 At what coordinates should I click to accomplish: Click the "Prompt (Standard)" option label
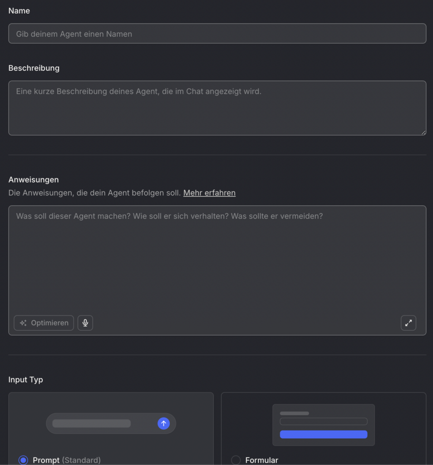click(x=66, y=460)
